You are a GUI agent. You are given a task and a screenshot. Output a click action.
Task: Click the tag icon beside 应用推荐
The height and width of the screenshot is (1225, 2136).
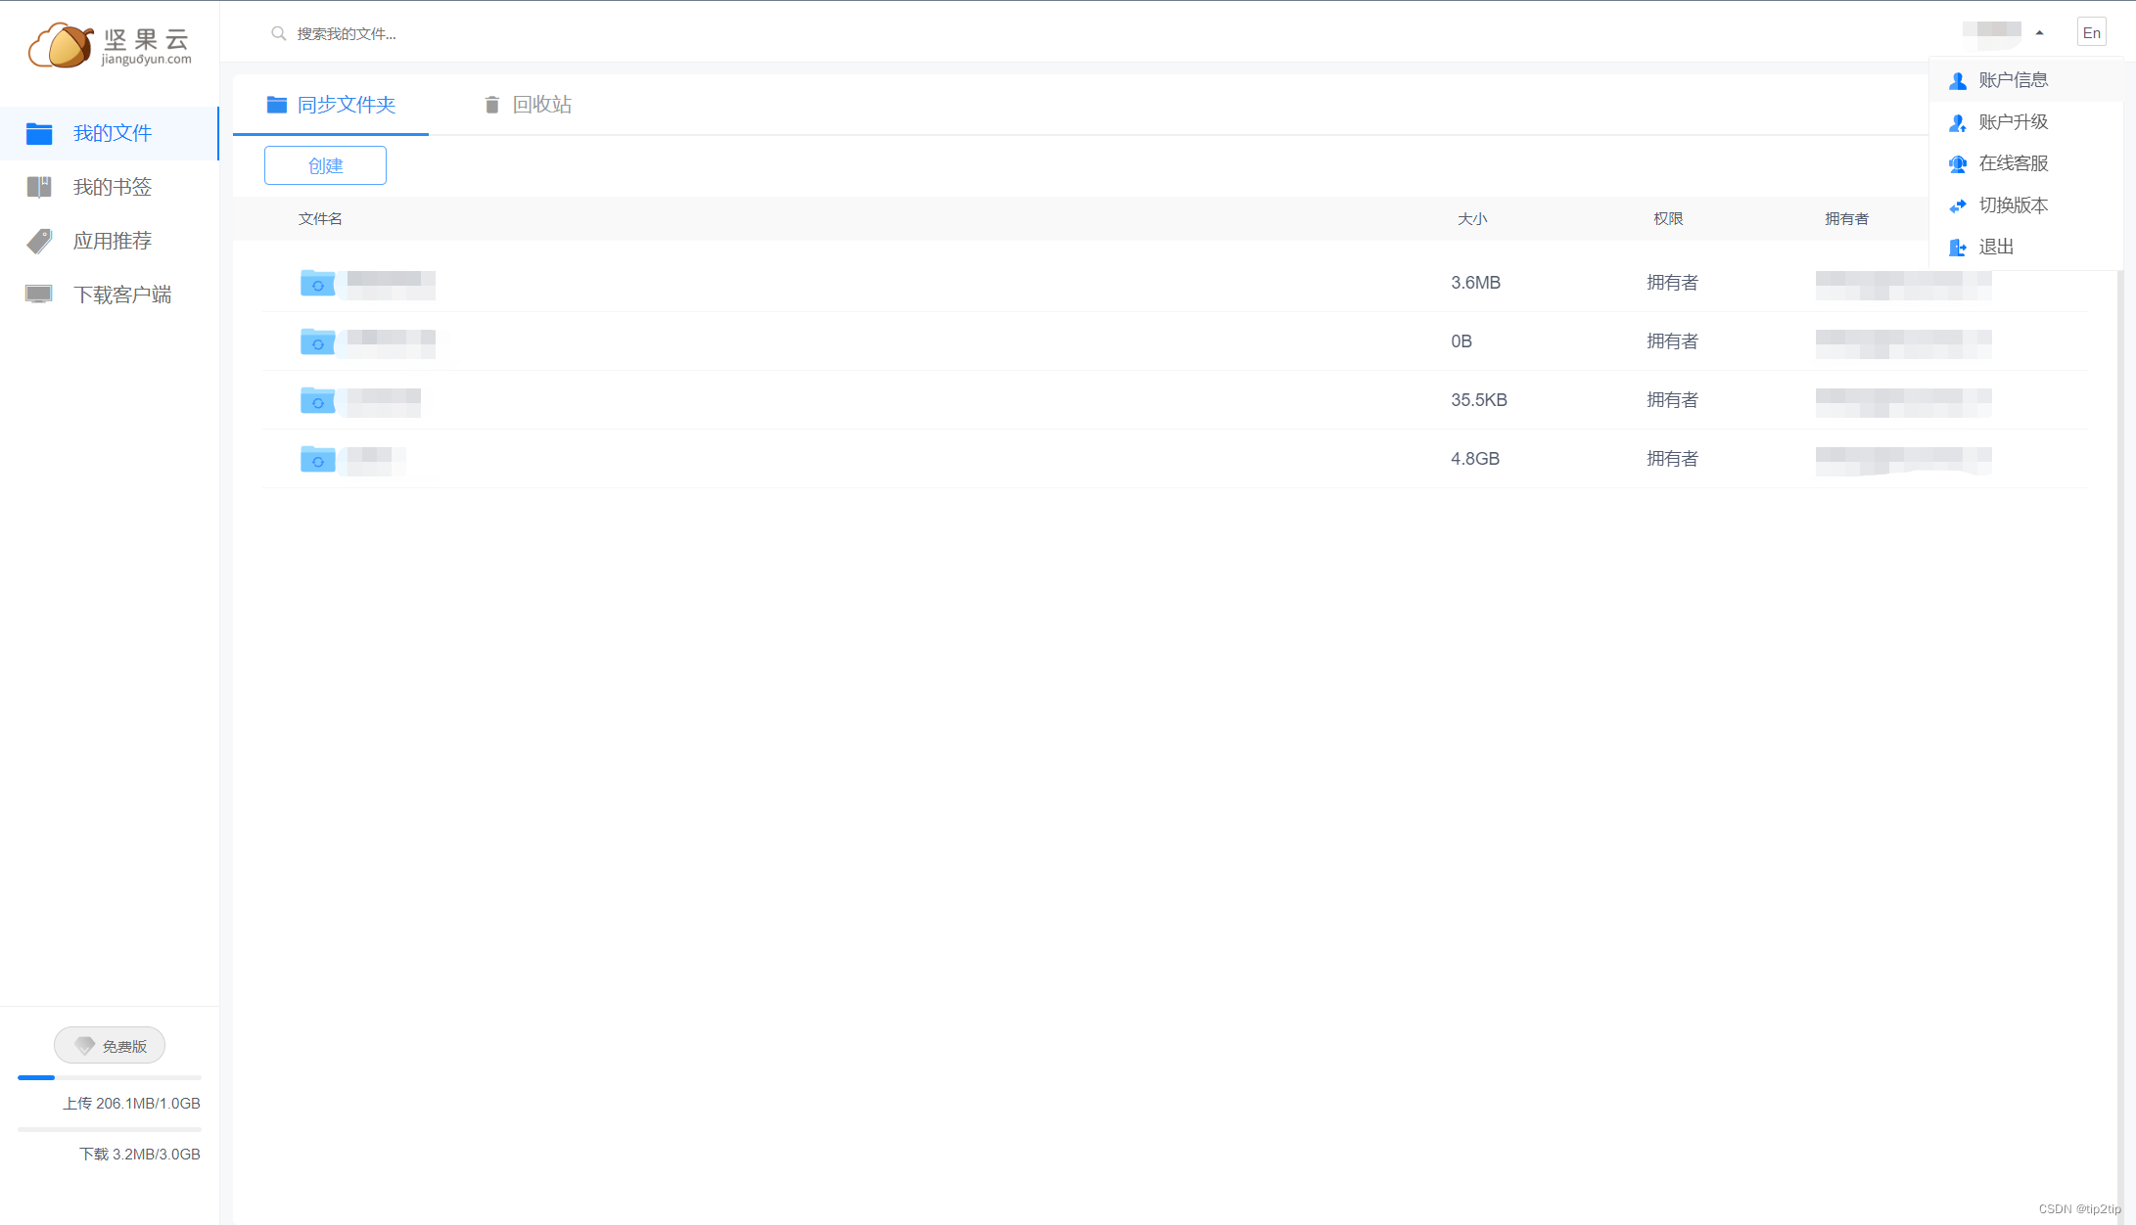pyautogui.click(x=39, y=241)
